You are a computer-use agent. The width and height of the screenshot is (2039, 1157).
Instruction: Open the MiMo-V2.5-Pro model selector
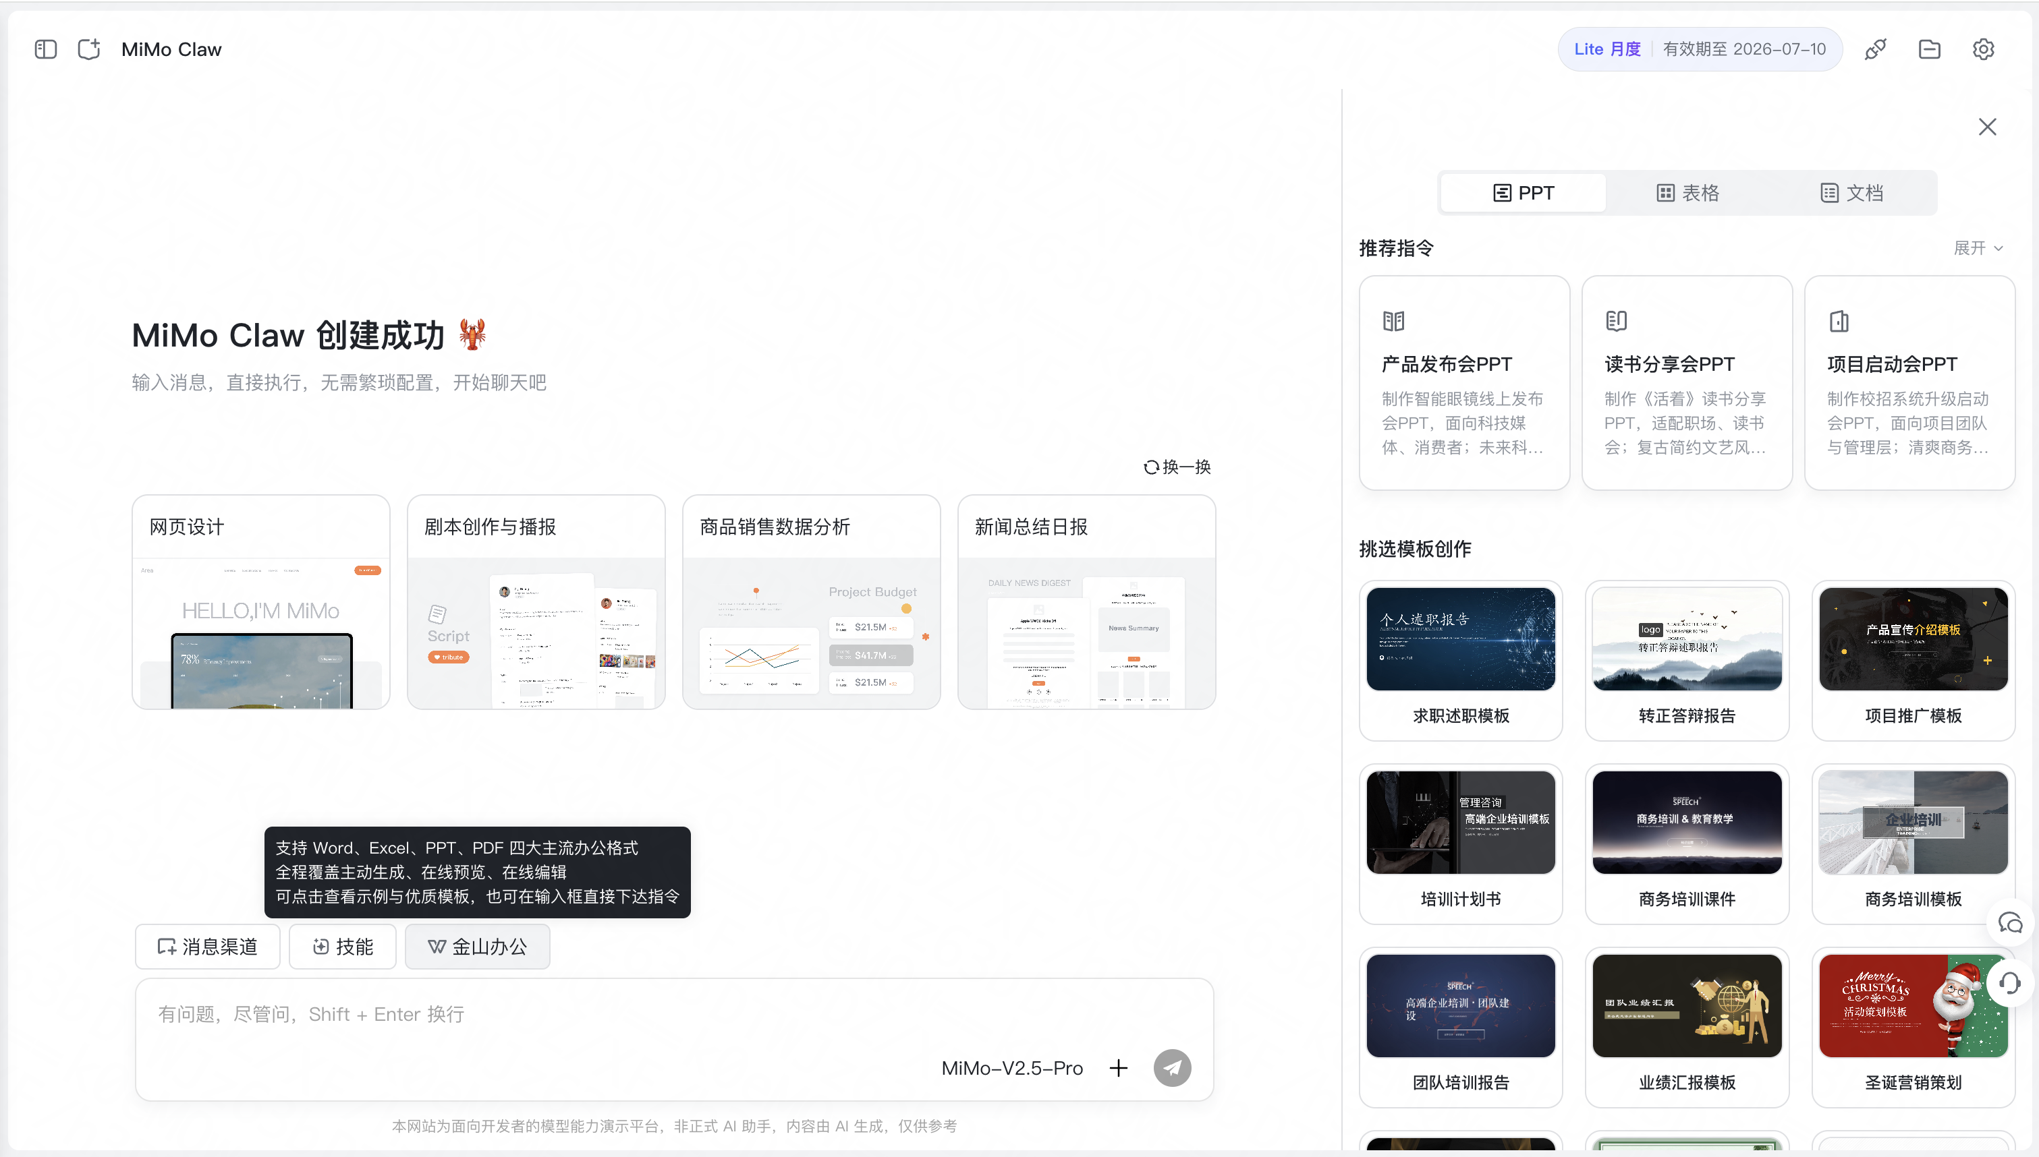point(1012,1068)
